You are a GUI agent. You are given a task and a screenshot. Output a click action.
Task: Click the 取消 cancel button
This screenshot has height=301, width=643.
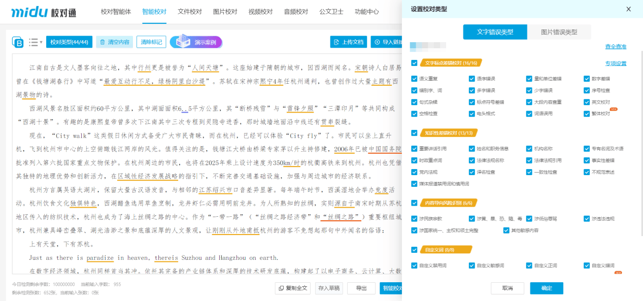pyautogui.click(x=507, y=288)
